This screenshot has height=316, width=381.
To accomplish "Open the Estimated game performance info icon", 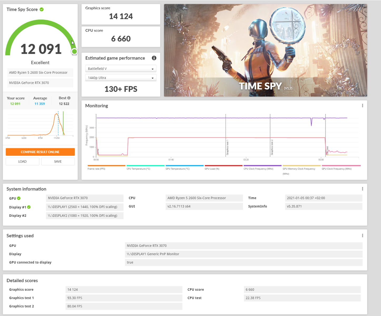I will [154, 58].
